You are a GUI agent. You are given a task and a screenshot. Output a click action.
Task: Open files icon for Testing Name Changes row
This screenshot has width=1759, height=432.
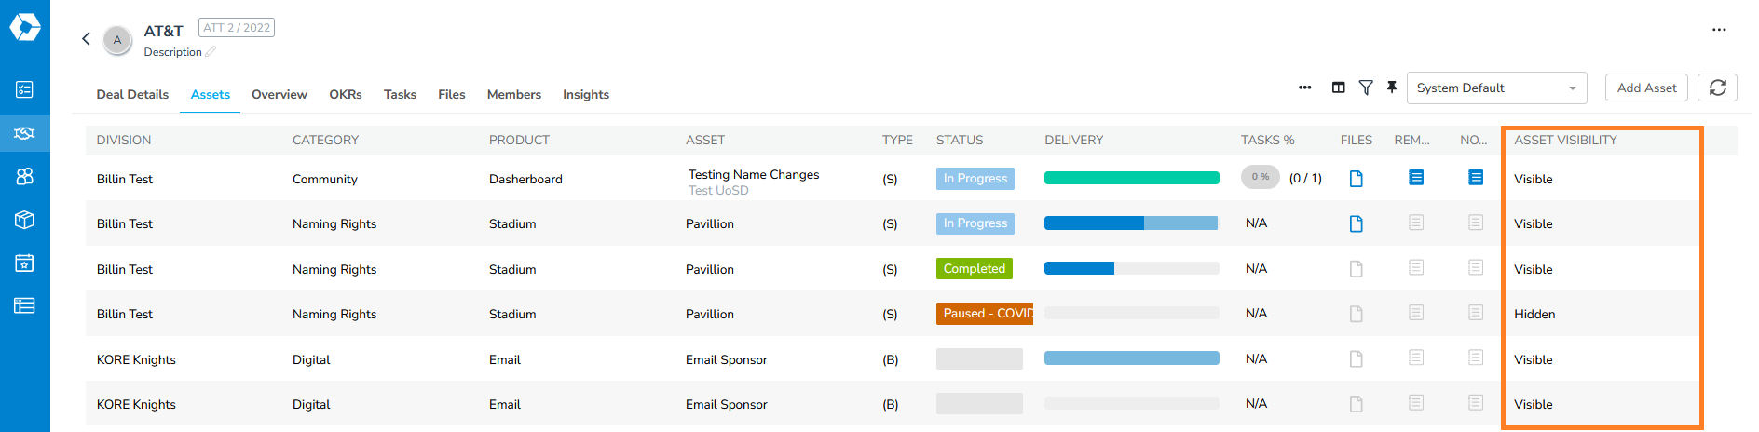coord(1357,179)
